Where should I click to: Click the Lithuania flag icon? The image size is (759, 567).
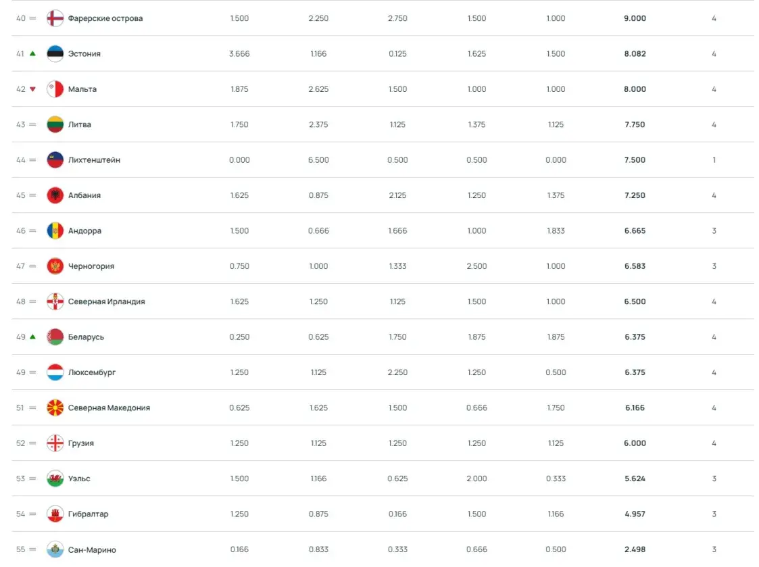click(x=55, y=124)
